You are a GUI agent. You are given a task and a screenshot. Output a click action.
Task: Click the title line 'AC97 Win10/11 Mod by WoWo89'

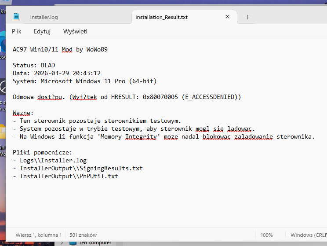[60, 49]
